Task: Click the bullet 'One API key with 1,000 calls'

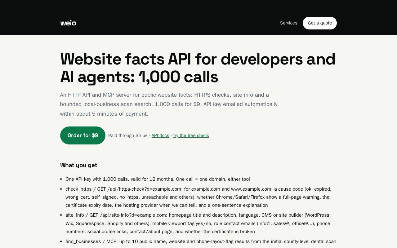Action: 158,179
